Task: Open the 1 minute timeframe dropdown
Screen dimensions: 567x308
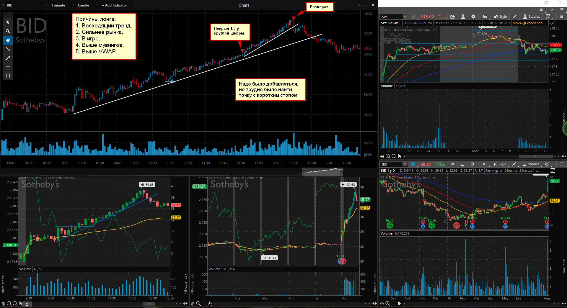Action: (x=58, y=5)
